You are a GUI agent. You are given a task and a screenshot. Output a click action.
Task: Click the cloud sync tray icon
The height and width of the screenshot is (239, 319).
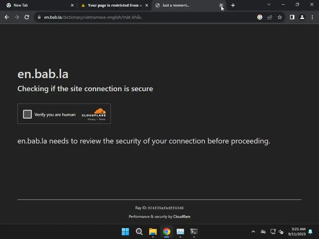tap(263, 232)
